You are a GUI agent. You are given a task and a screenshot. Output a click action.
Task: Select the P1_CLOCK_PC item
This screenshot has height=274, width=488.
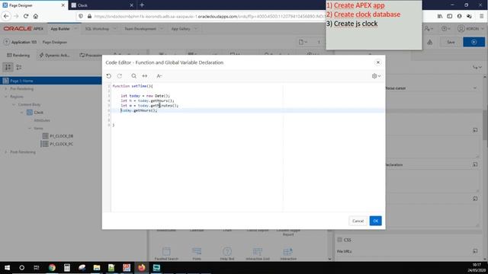(61, 144)
